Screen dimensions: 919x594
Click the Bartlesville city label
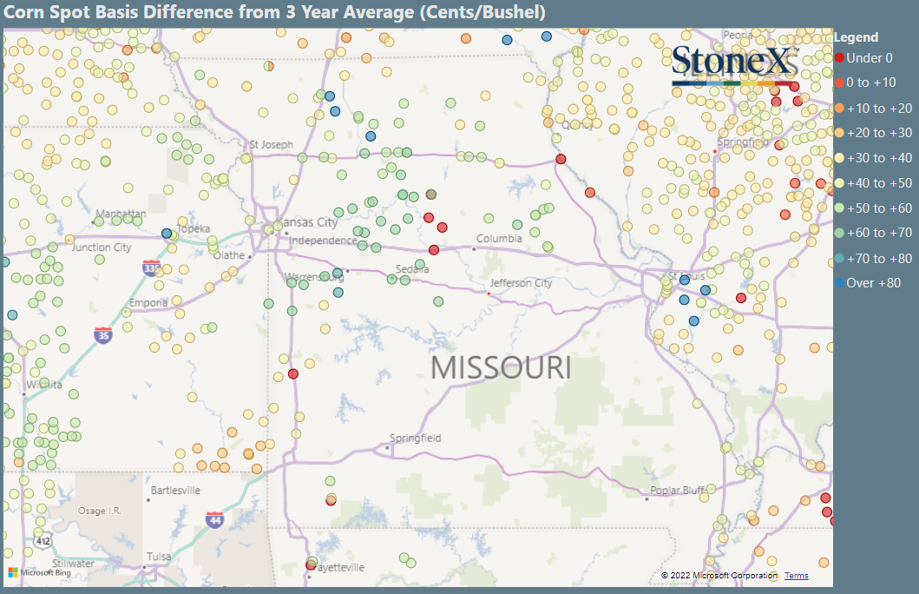pos(175,490)
